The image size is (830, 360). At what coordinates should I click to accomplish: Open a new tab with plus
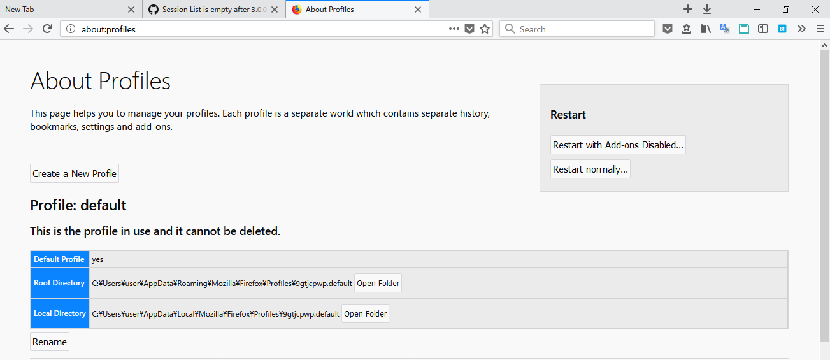688,9
